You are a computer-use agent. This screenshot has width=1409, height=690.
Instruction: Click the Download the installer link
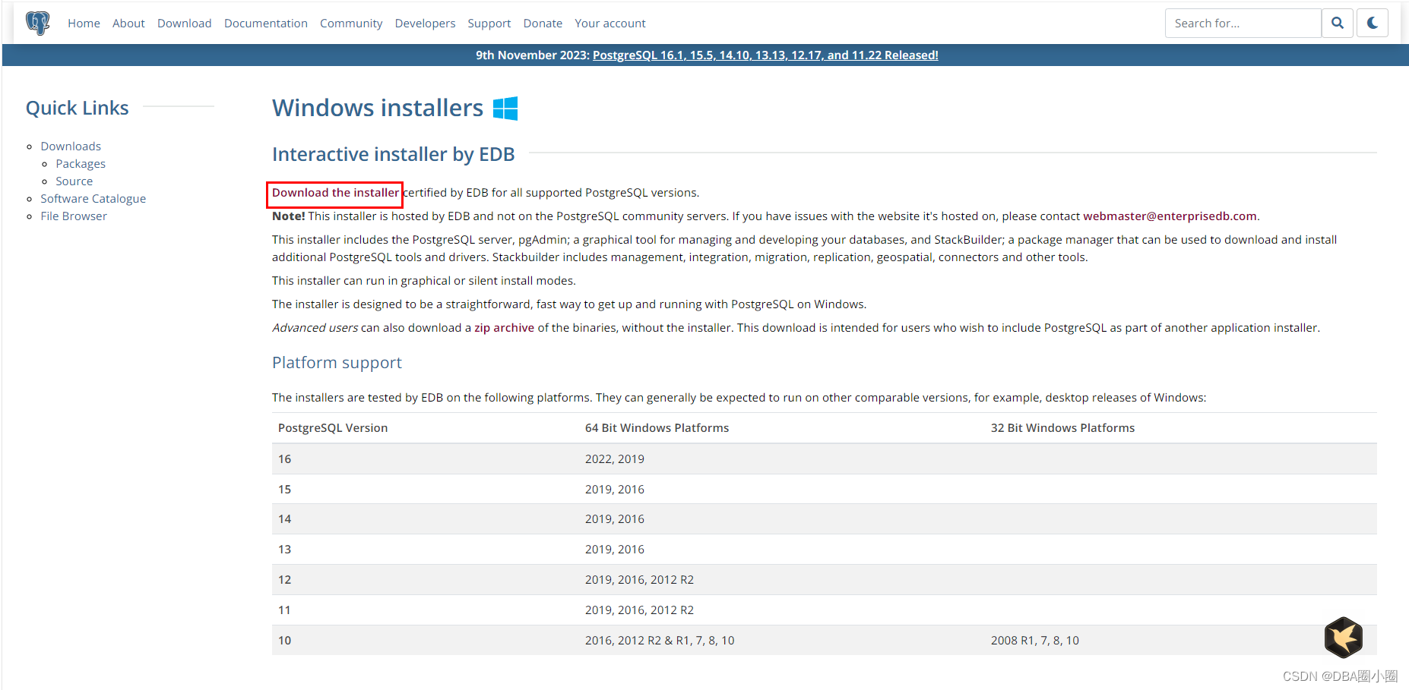coord(335,193)
